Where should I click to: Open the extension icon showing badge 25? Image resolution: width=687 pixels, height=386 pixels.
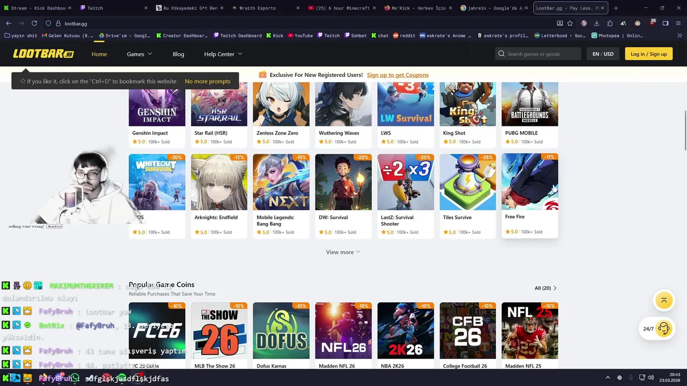(652, 23)
